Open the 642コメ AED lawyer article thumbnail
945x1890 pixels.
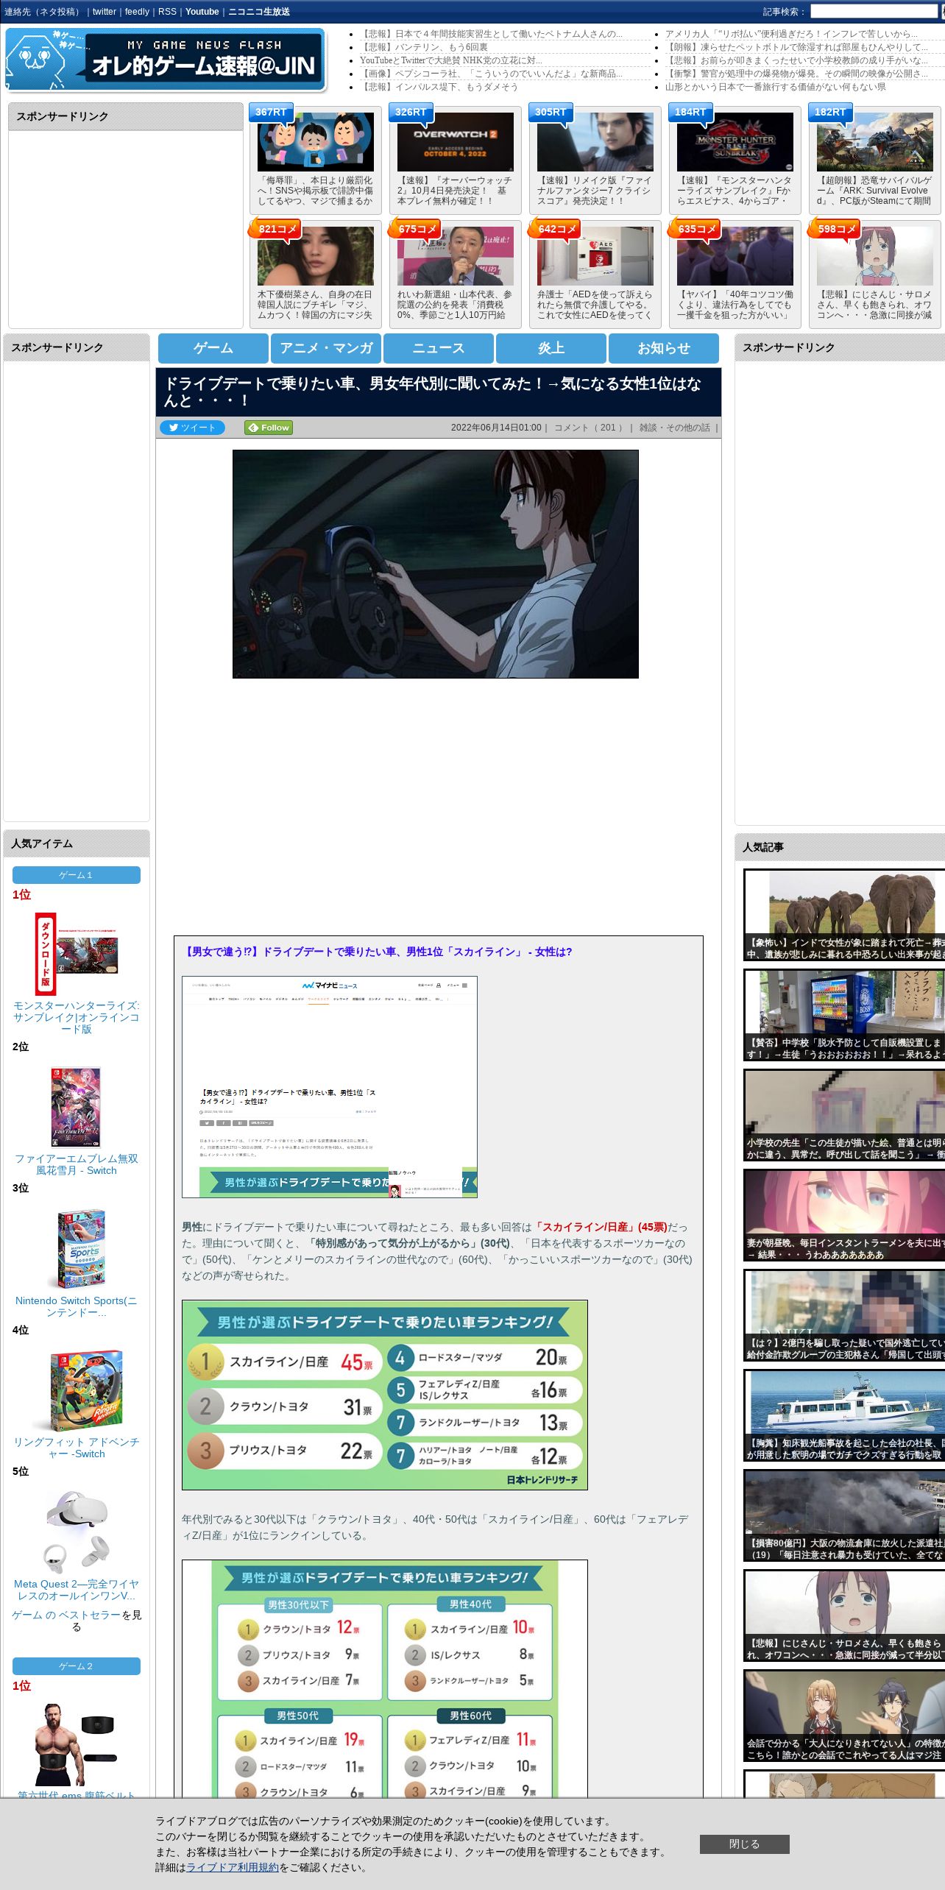pos(595,256)
